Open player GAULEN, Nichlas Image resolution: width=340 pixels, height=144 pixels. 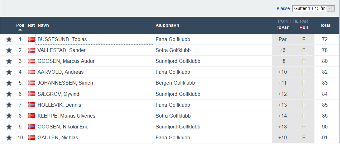58,138
